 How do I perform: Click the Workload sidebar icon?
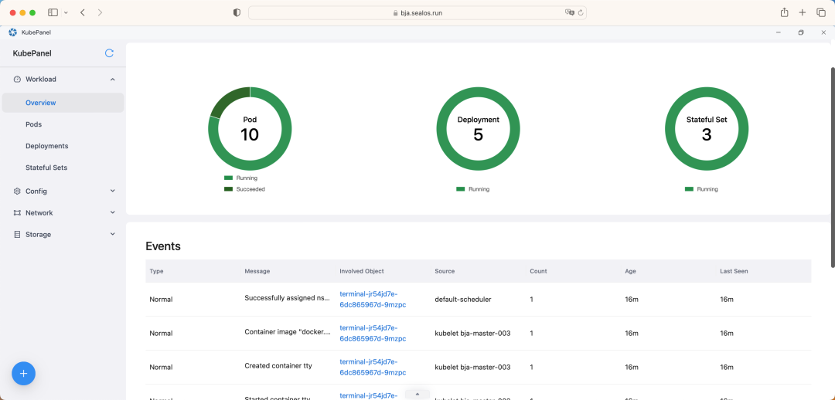[17, 80]
